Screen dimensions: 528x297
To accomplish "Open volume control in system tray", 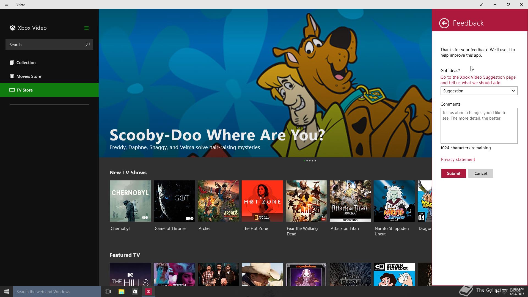I will click(x=497, y=292).
